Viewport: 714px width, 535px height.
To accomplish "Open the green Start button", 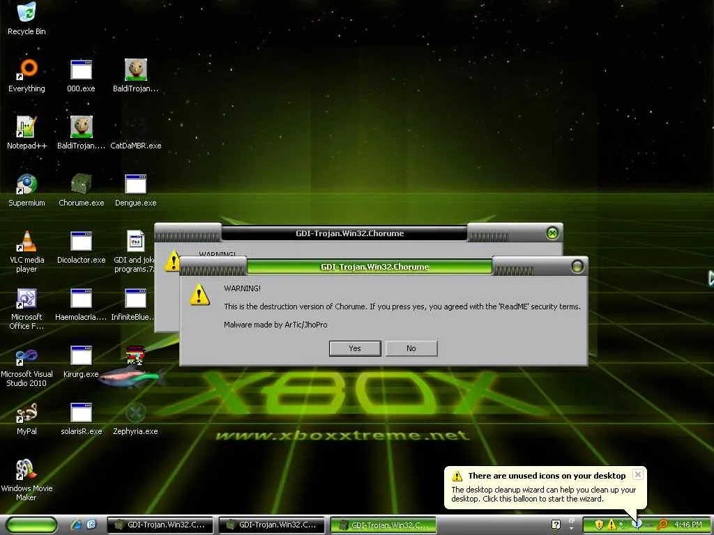I will [32, 525].
